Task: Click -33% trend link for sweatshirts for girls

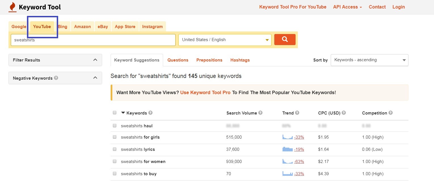Action: (299, 137)
